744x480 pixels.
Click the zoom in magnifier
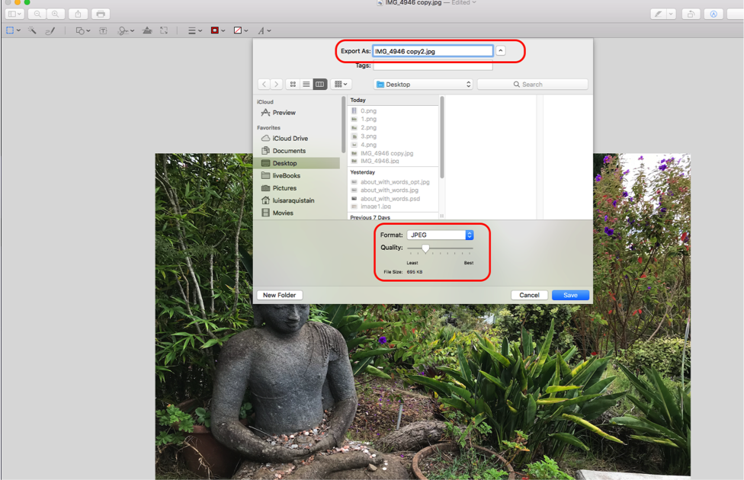point(56,14)
